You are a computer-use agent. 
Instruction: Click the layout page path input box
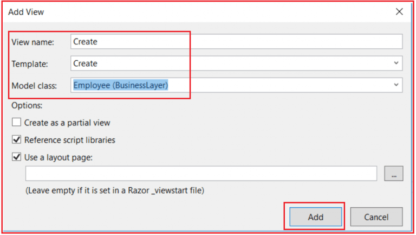pos(201,173)
